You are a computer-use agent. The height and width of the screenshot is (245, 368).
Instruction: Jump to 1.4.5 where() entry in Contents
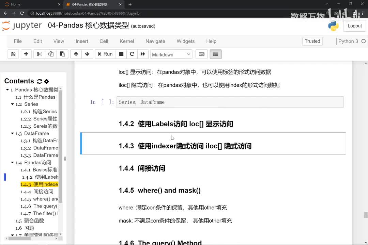[x=40, y=199]
